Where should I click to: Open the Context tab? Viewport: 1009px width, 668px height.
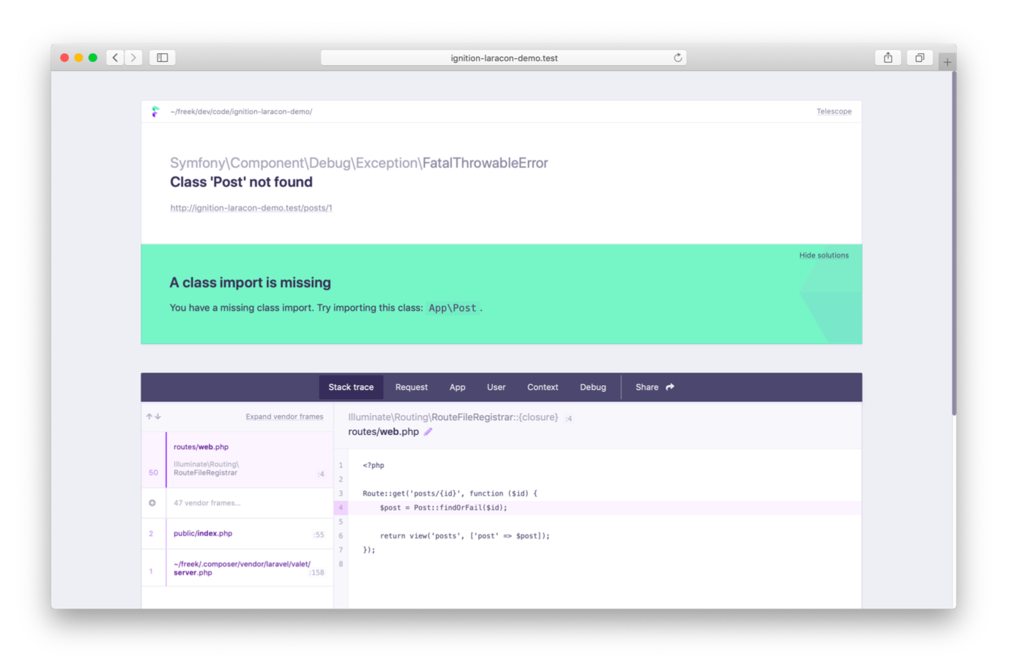543,387
